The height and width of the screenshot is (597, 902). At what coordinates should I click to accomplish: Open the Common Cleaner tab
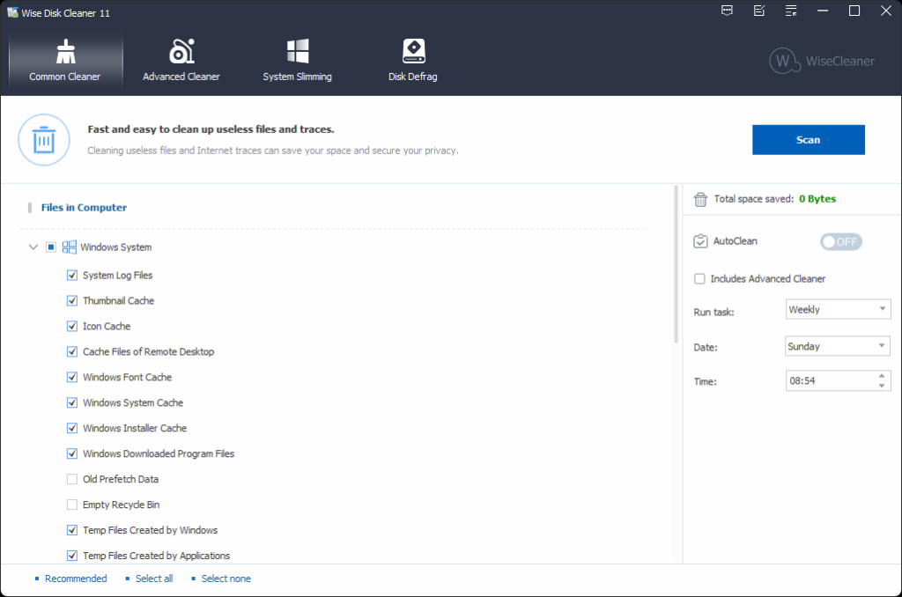[x=65, y=61]
